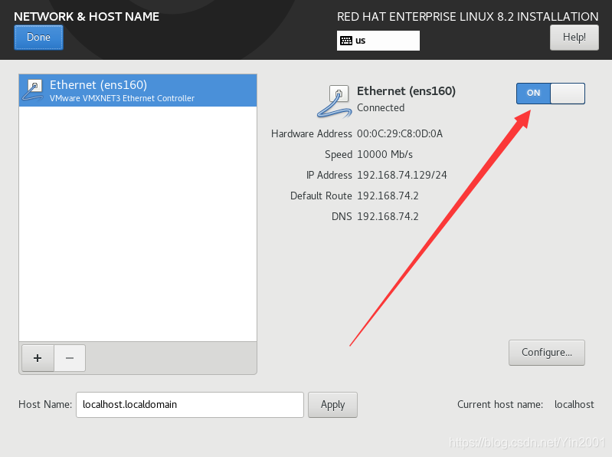Click the Ethernet cable icon in list
Viewport: 612px width, 457px height.
pyautogui.click(x=32, y=90)
